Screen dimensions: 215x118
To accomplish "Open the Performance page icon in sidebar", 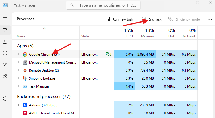I will coord(5,42).
